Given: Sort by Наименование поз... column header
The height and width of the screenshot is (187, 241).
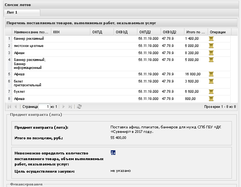Looking at the screenshot, I should click(x=32, y=32).
